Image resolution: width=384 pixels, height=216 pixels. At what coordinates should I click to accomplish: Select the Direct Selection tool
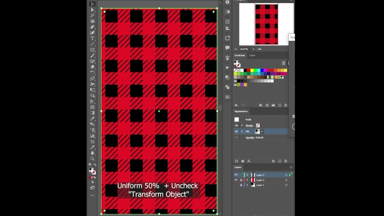tap(92, 10)
